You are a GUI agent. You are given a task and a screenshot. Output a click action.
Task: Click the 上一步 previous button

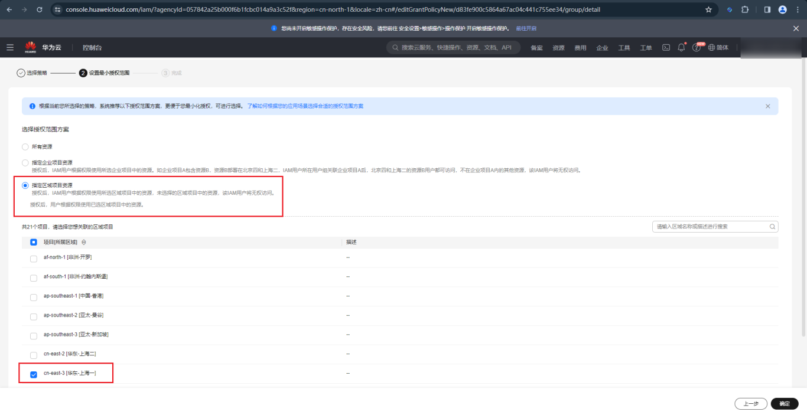coord(751,404)
